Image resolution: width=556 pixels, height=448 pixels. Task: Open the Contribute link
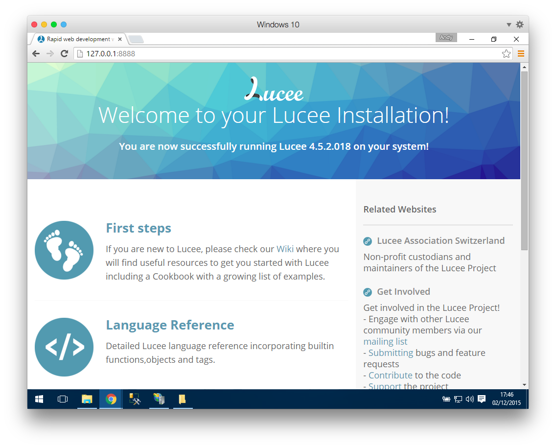(391, 375)
